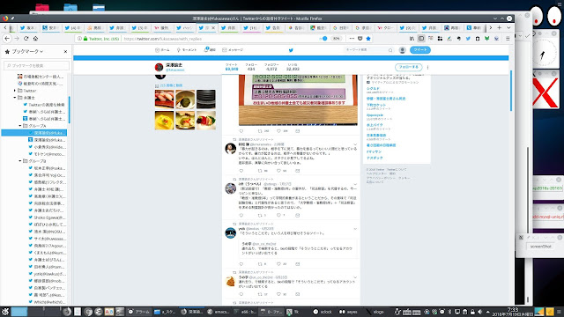Toggle the blue switch in the address bar

(323, 39)
